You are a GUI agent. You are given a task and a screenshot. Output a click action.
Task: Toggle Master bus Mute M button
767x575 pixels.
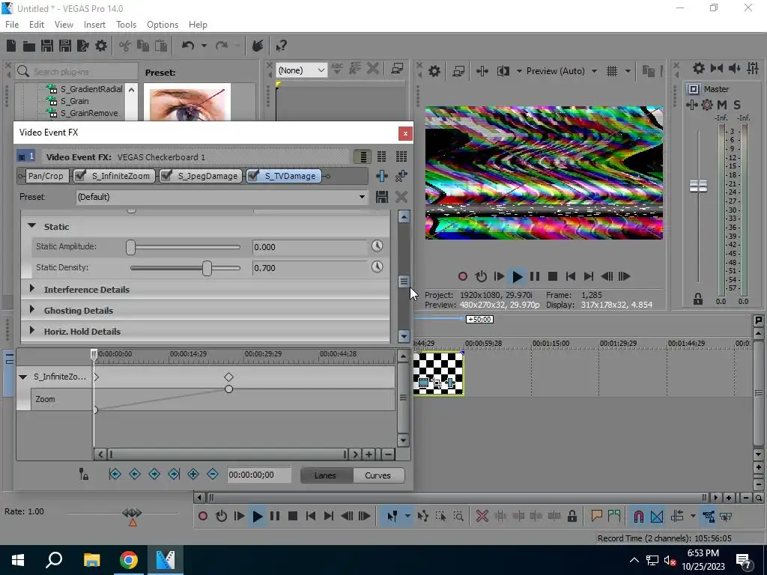tap(722, 105)
